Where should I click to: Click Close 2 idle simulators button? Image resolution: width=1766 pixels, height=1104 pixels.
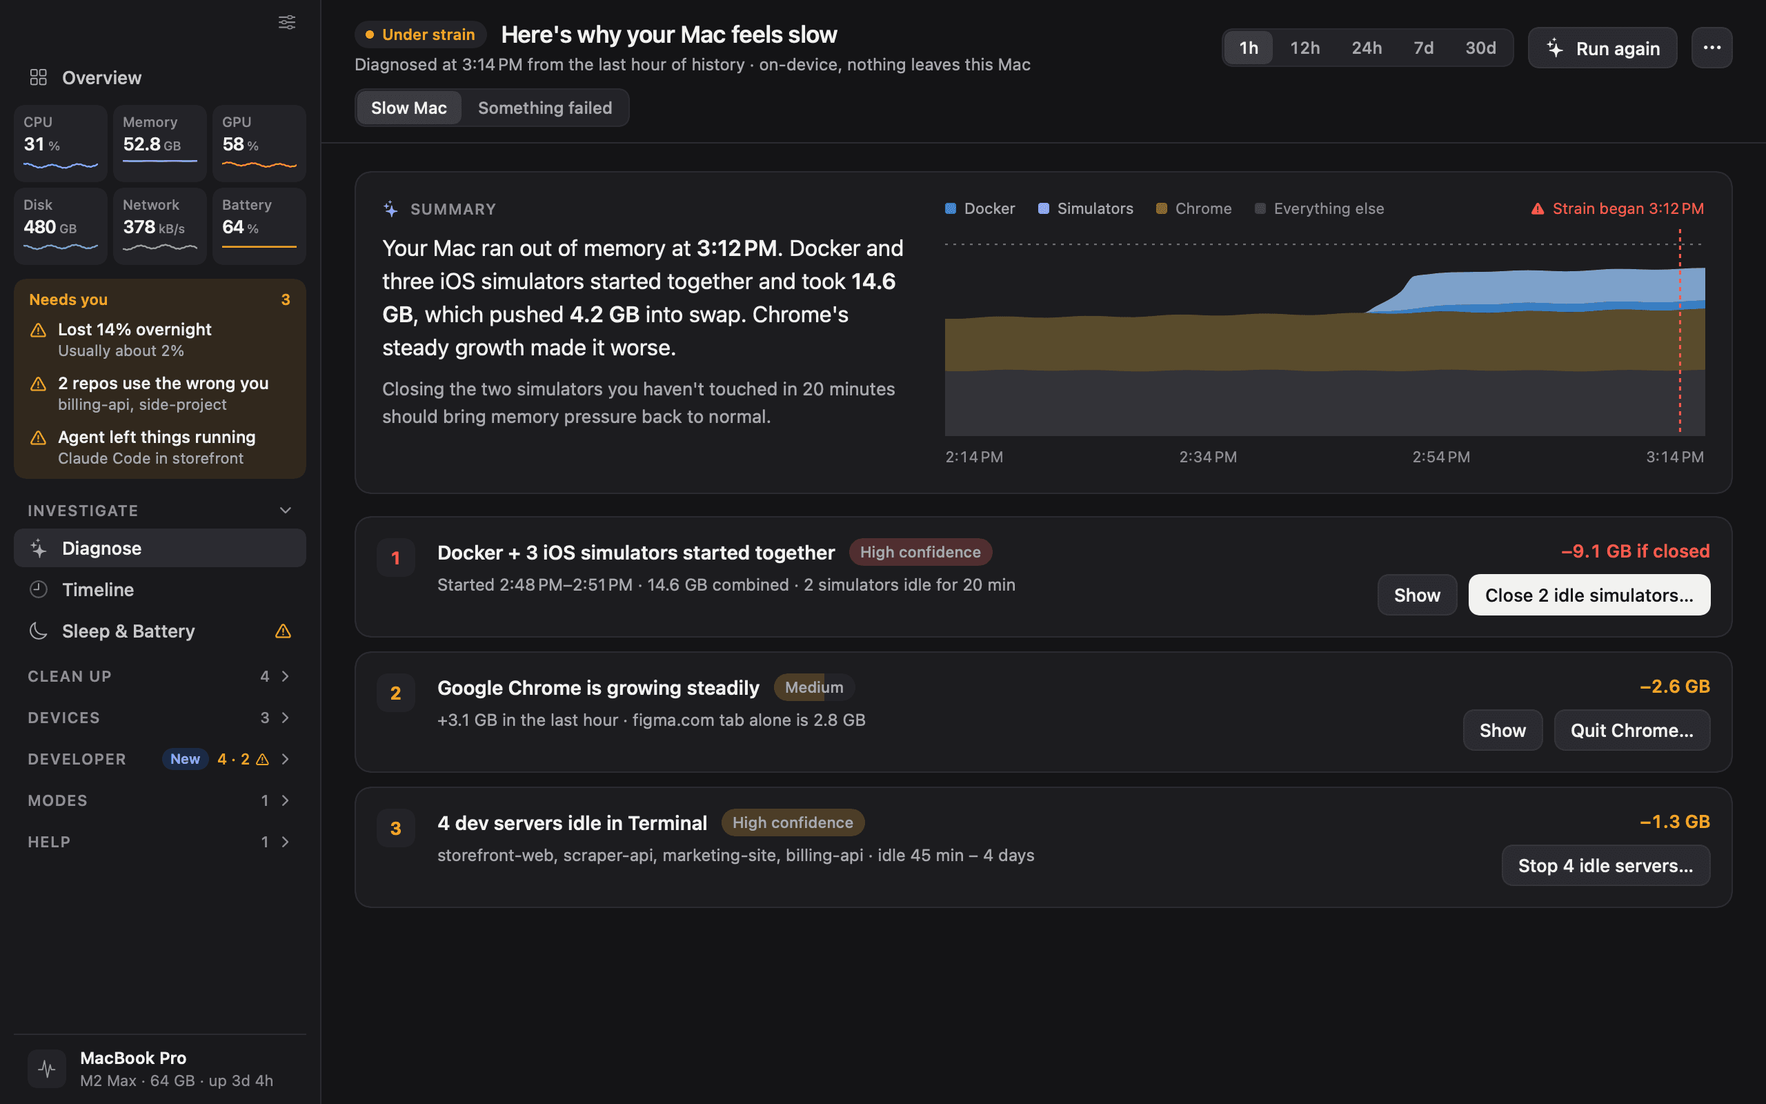point(1589,595)
